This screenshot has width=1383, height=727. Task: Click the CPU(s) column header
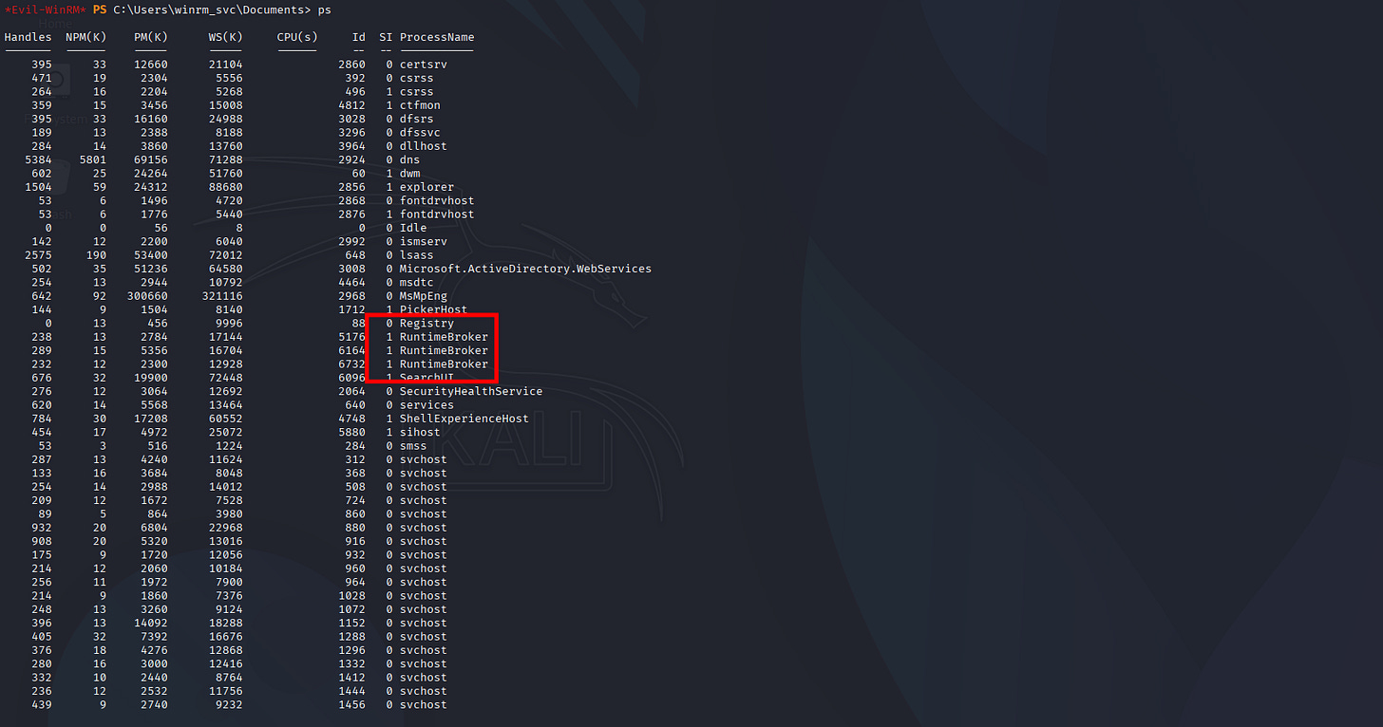pyautogui.click(x=296, y=37)
